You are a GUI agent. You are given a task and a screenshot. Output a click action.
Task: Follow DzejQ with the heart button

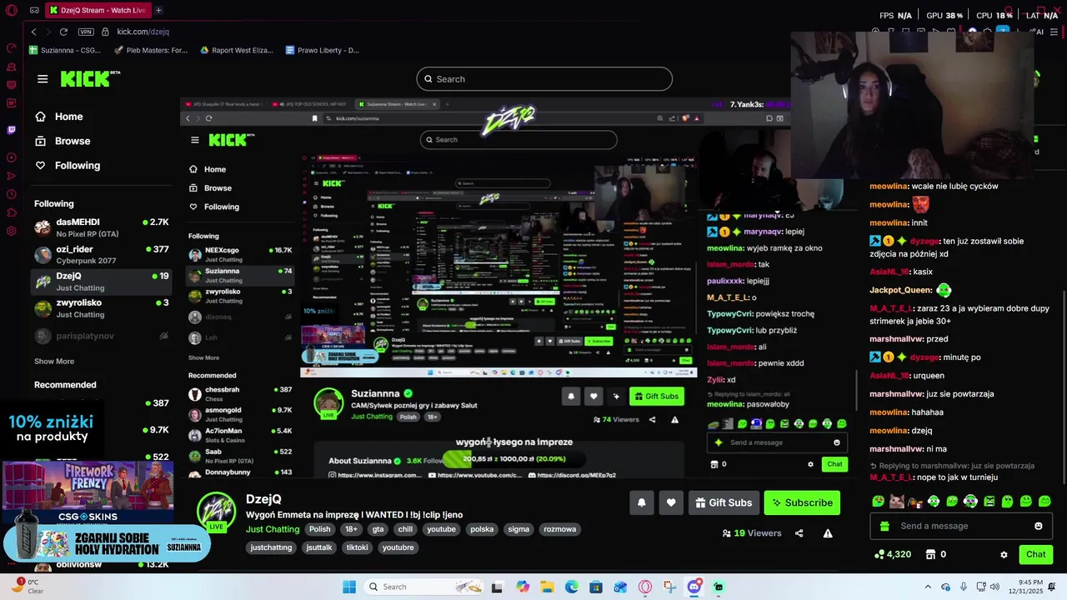671,502
